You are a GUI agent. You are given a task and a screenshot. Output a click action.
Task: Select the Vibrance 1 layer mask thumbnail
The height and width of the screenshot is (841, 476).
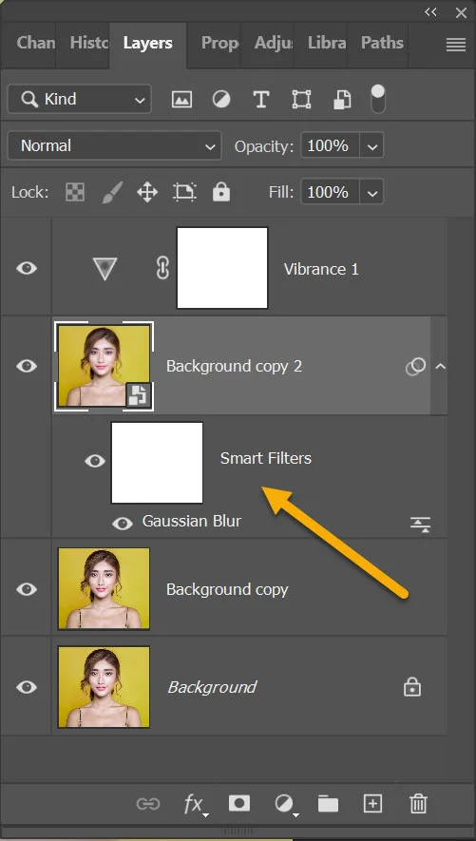tap(222, 268)
